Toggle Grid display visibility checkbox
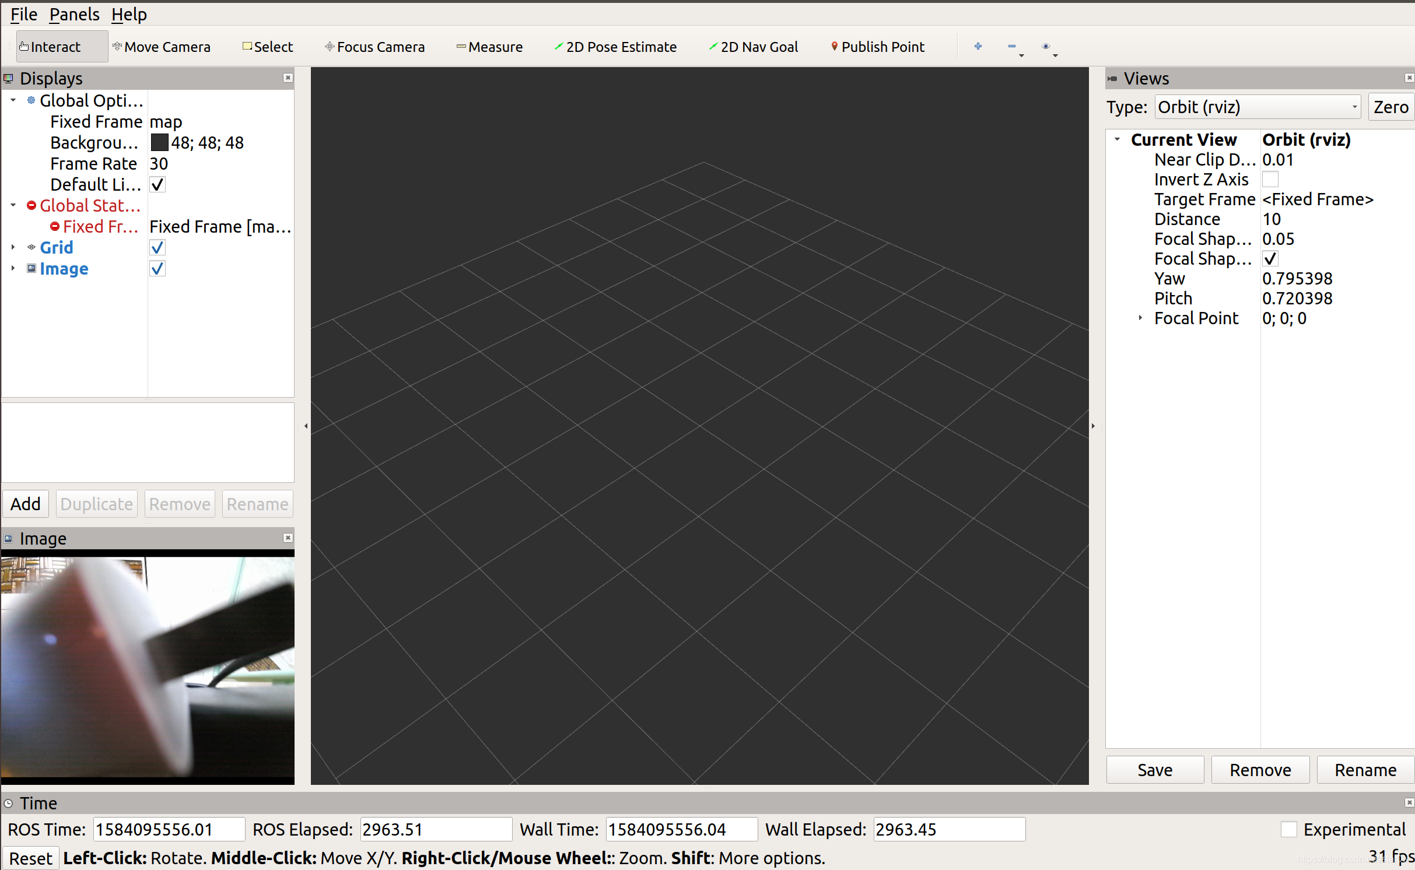 (x=157, y=248)
